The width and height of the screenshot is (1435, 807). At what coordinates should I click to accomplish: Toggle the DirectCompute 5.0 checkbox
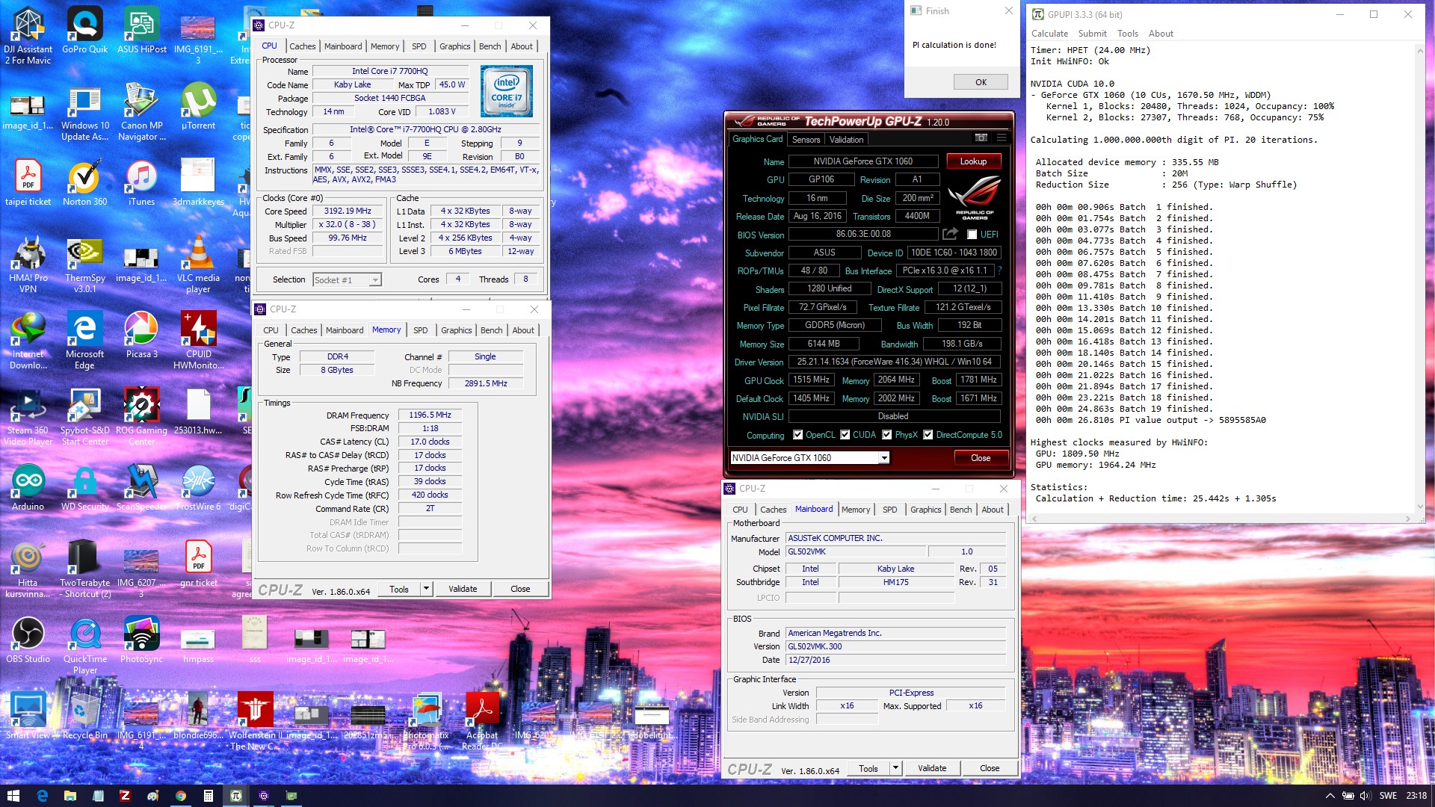[928, 435]
